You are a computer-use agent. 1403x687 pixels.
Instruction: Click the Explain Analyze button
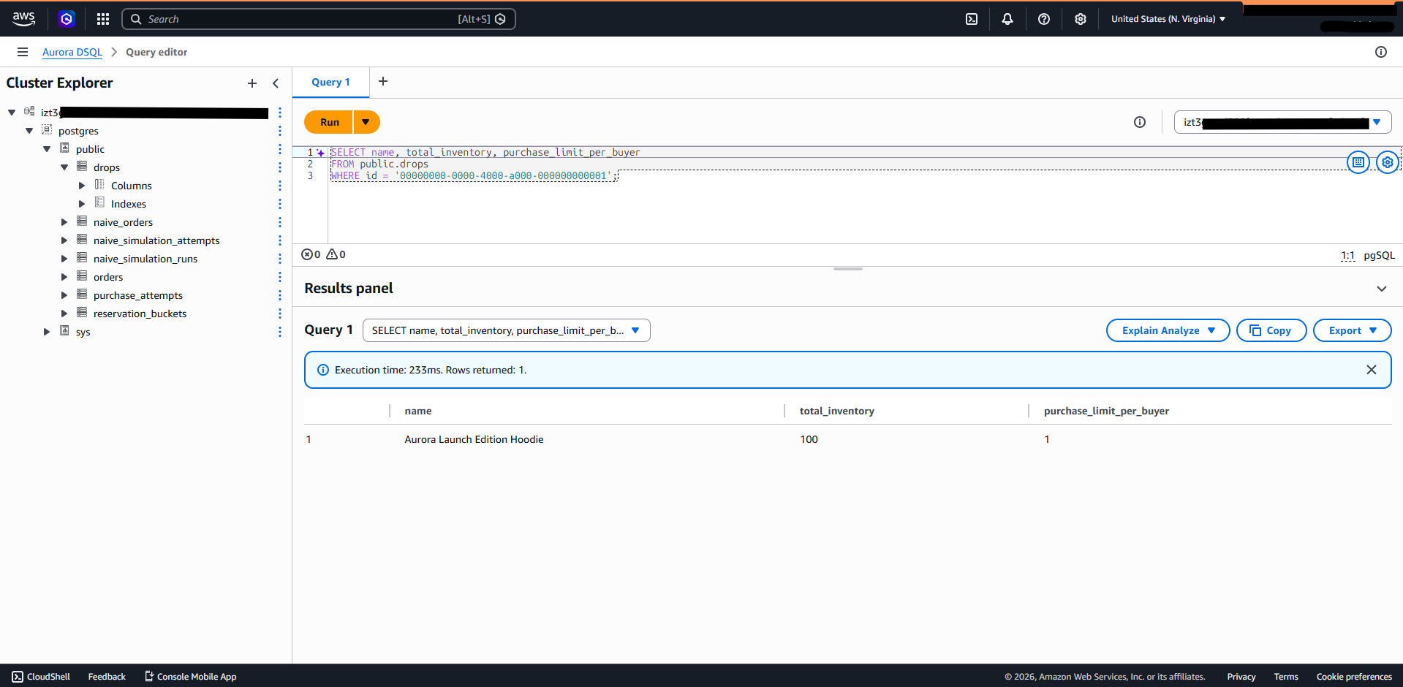pyautogui.click(x=1168, y=330)
